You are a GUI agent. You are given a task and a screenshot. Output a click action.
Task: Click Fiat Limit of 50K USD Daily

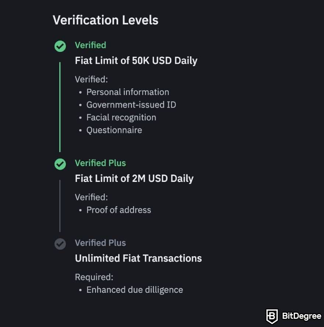click(x=136, y=61)
